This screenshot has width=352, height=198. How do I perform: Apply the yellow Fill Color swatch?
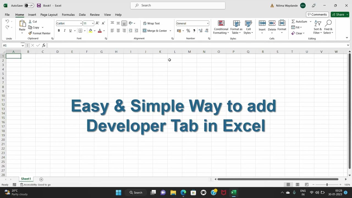[90, 31]
